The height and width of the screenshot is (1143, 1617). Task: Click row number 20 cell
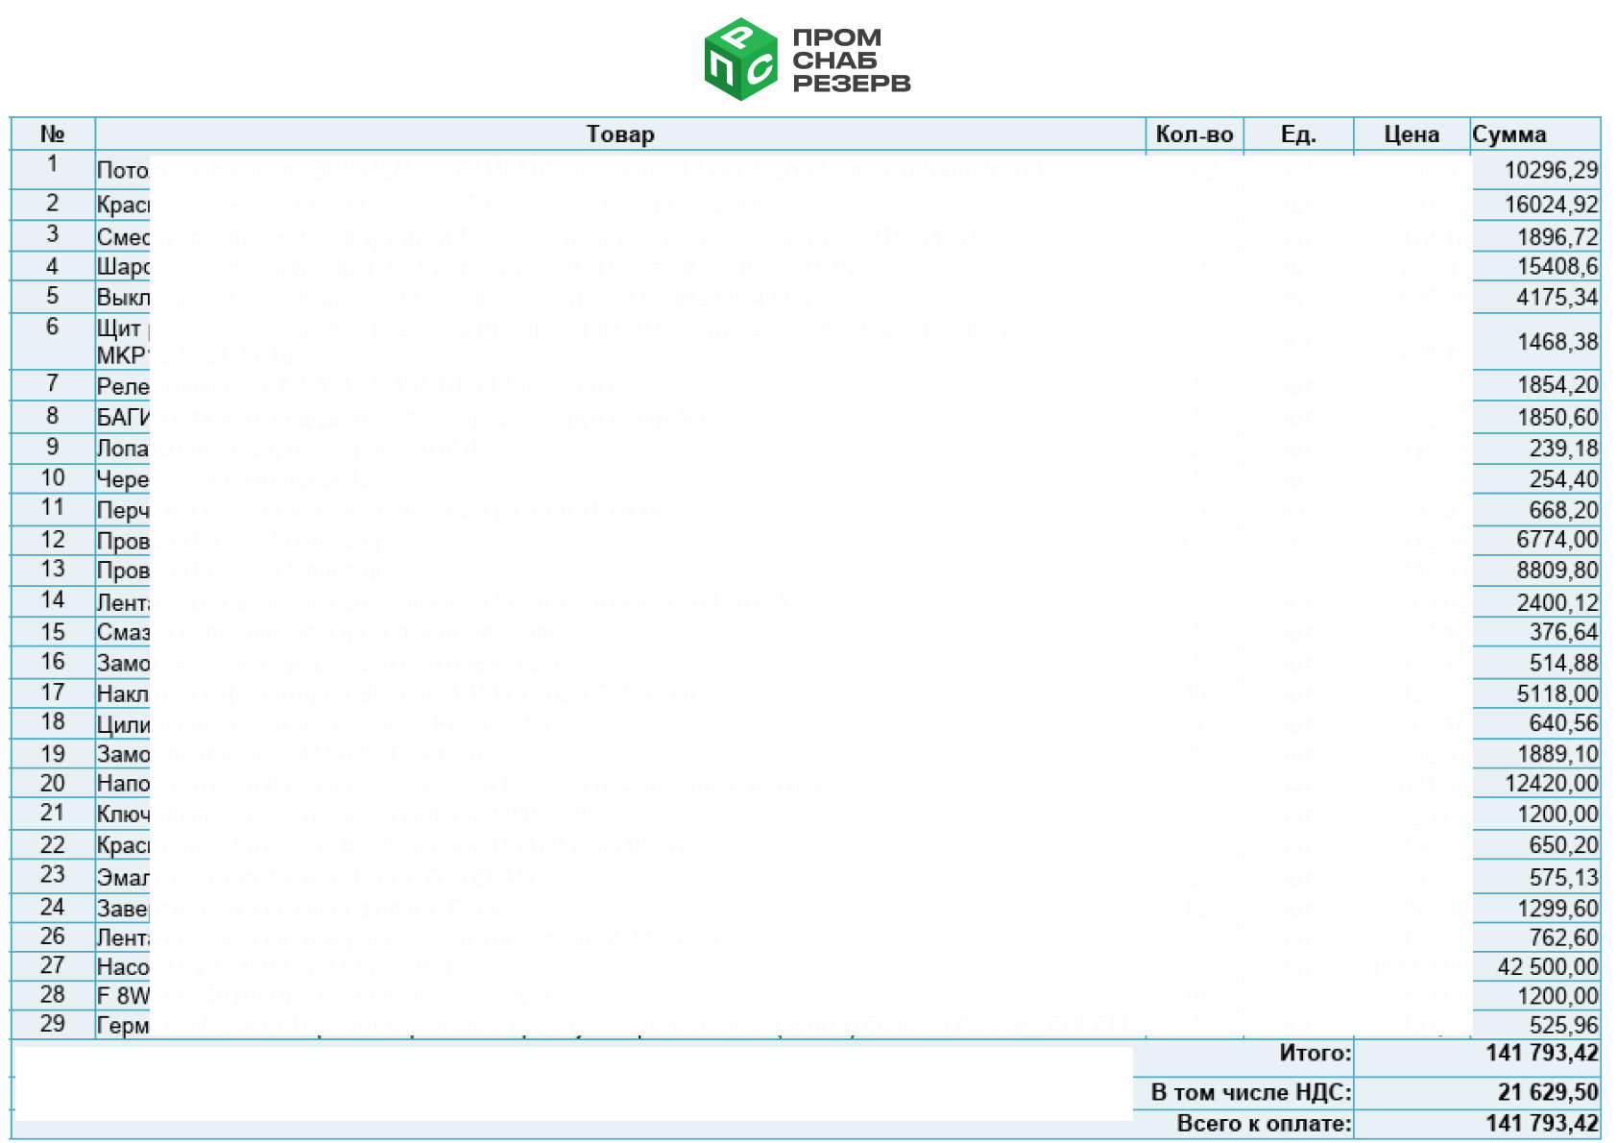[x=53, y=784]
